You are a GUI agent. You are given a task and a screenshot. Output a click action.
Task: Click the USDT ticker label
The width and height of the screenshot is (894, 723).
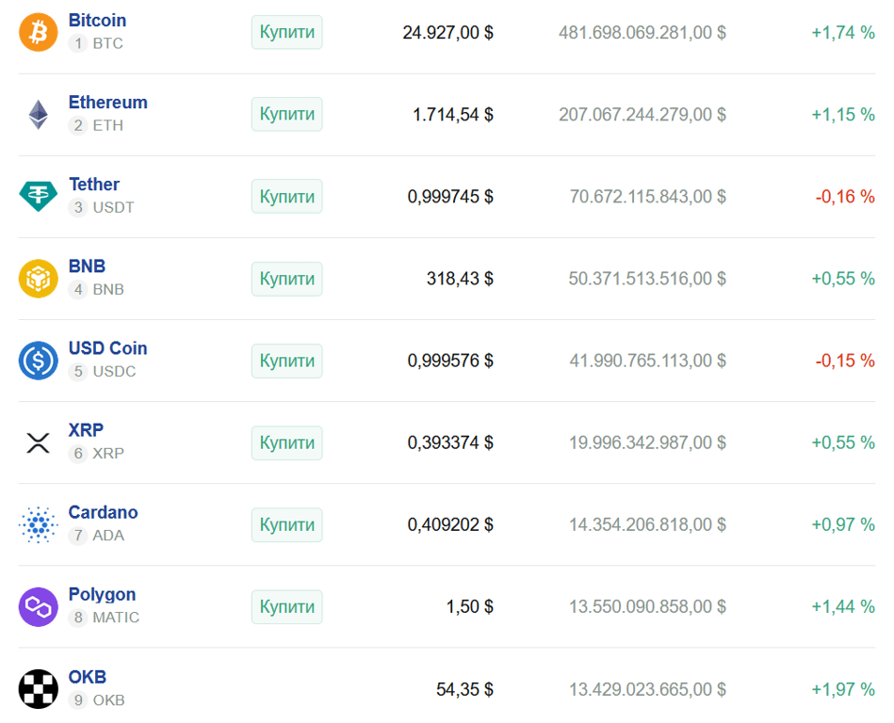(x=113, y=207)
